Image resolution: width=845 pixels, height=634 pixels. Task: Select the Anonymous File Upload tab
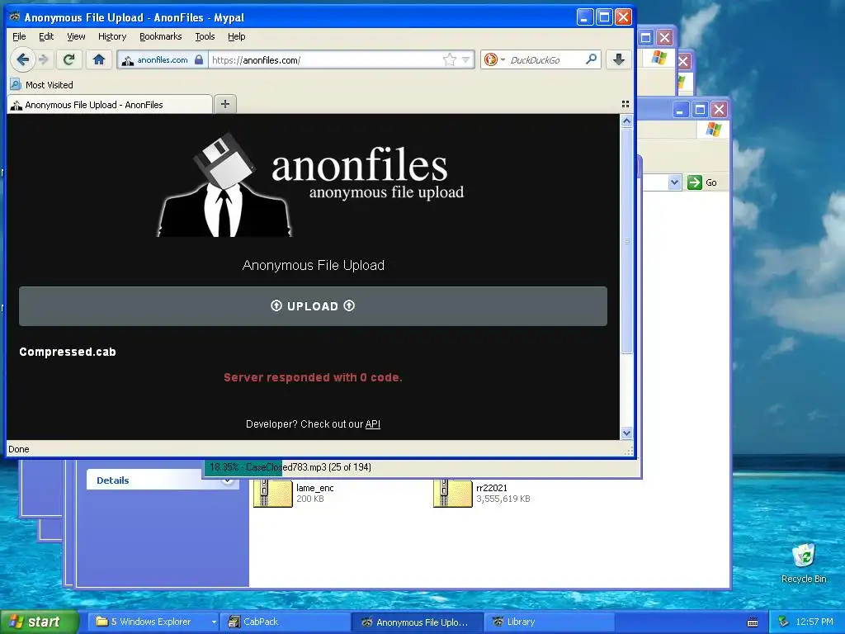point(110,105)
